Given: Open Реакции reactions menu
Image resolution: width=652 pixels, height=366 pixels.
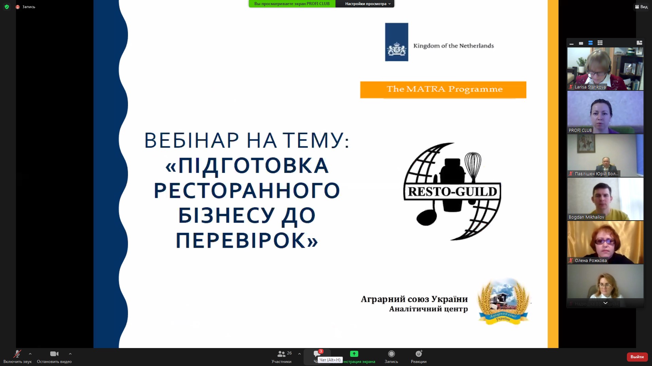Looking at the screenshot, I should point(419,357).
